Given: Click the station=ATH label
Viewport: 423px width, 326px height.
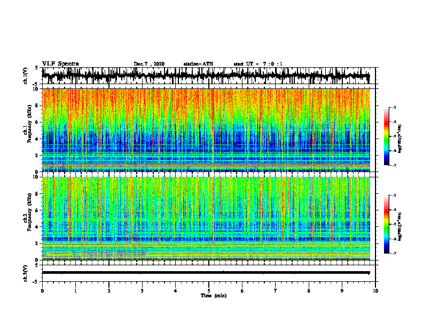Looking at the screenshot, I should point(198,64).
